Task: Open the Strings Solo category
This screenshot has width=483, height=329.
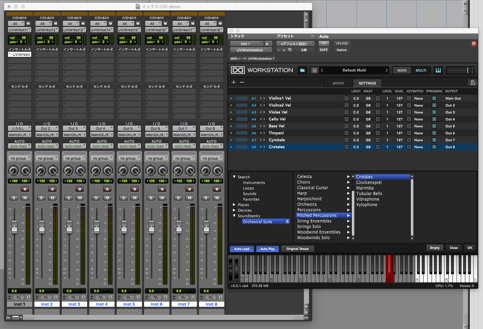Action: (323, 227)
